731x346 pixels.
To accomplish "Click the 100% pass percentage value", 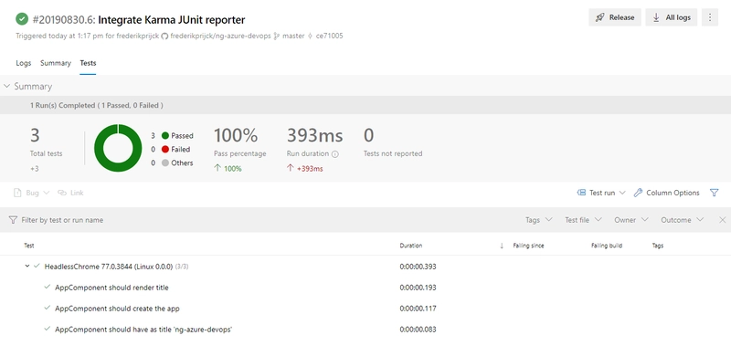I will [x=236, y=135].
